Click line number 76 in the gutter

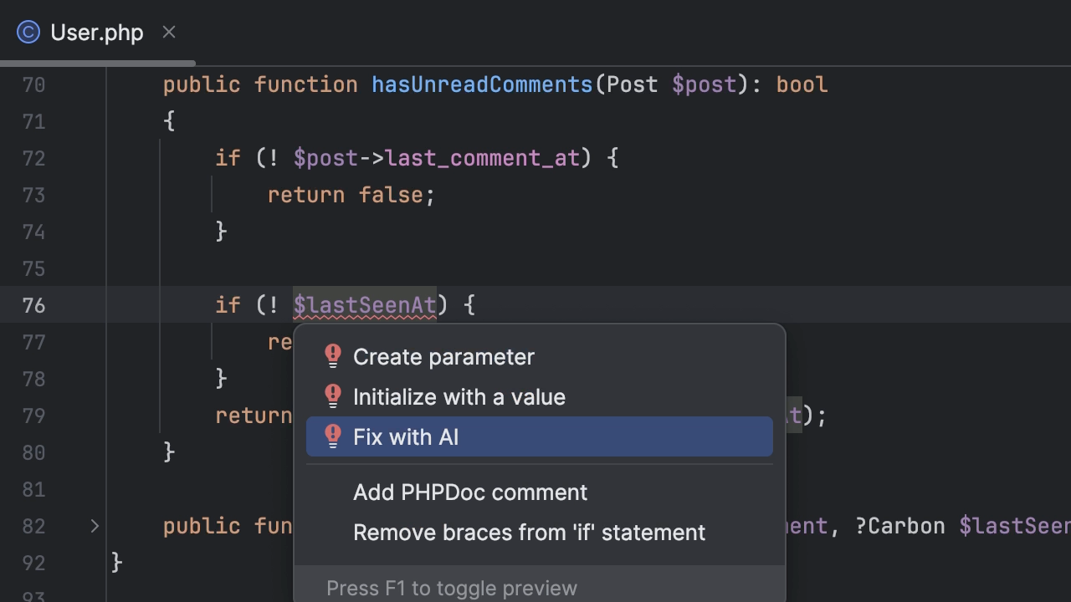pyautogui.click(x=33, y=305)
